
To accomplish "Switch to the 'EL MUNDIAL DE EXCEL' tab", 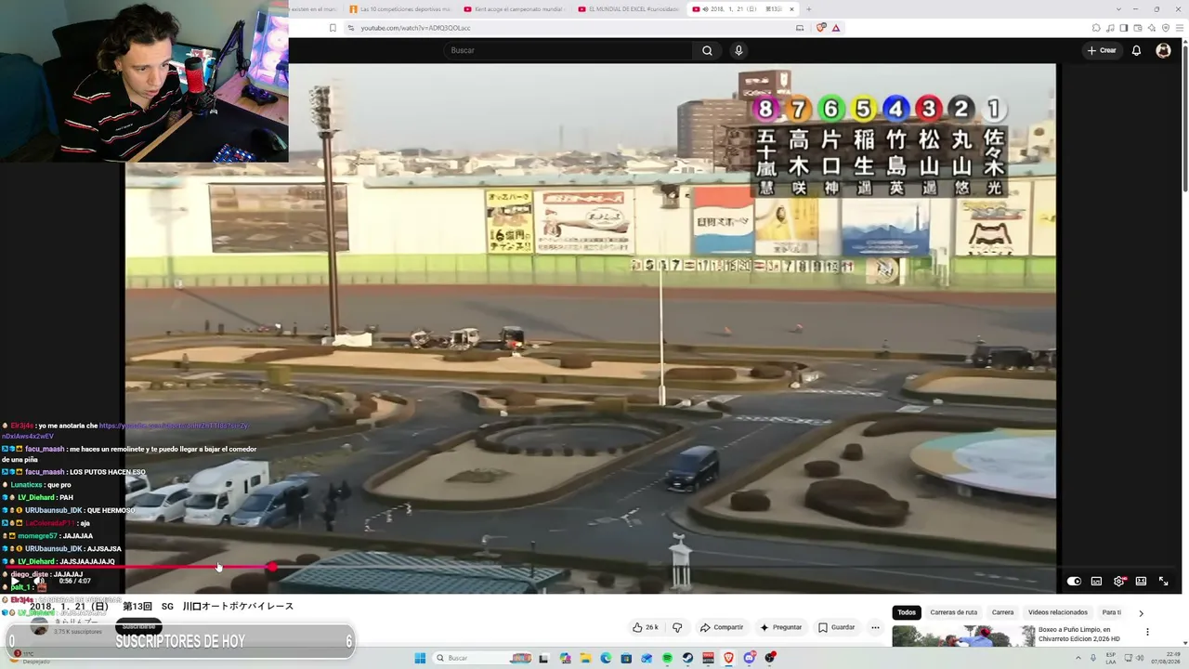I will pos(628,9).
